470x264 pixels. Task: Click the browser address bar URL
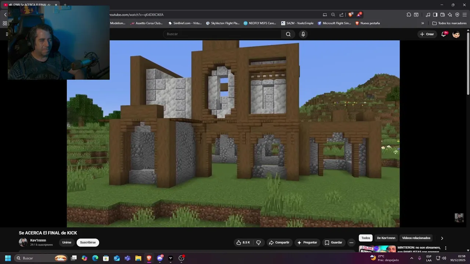point(136,15)
